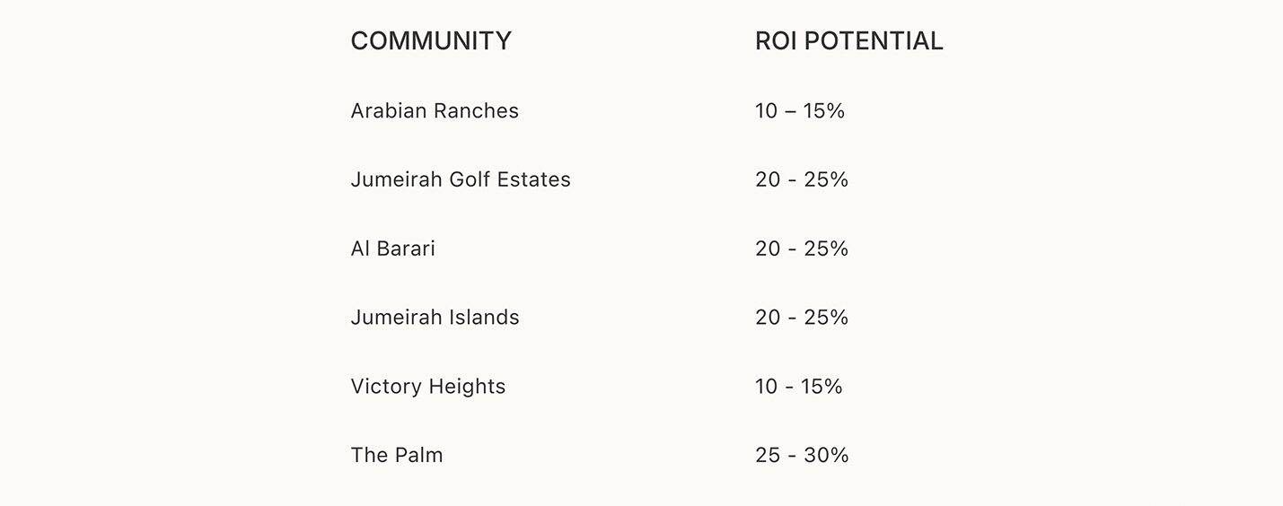
Task: Click the ROI value for Arabian Ranches
Action: [x=800, y=111]
